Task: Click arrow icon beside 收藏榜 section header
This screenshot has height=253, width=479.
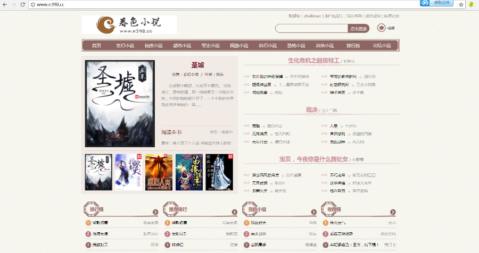Action: click(393, 212)
